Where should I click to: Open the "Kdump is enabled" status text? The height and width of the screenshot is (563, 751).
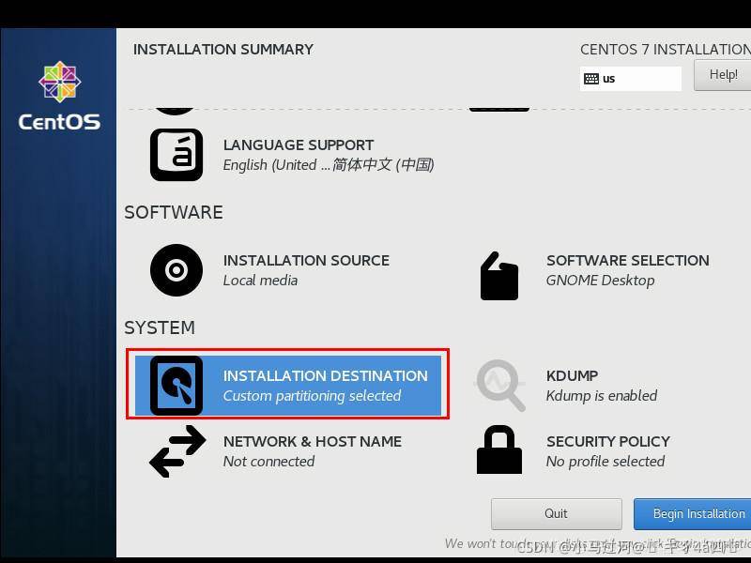pyautogui.click(x=601, y=396)
